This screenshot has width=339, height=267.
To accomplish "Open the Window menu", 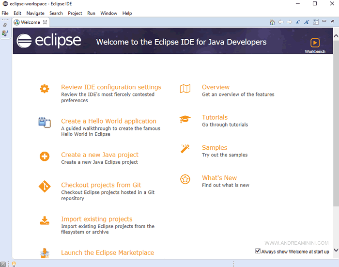I will coord(108,13).
